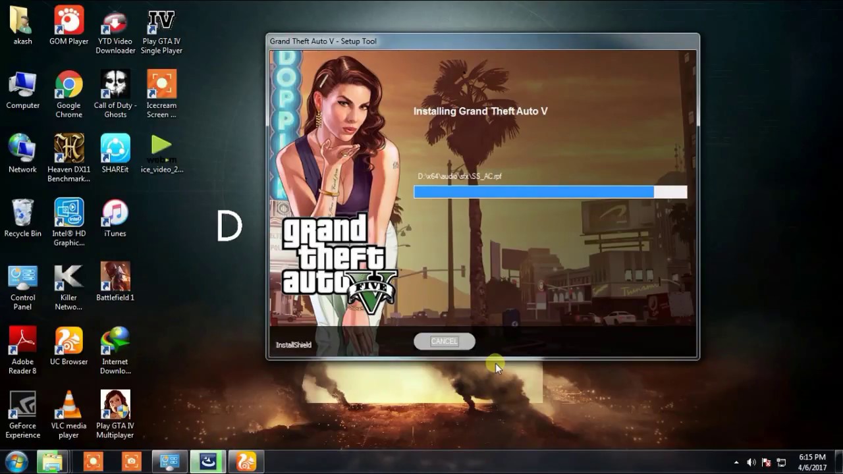
Task: Click the InstallShield label
Action: pyautogui.click(x=293, y=345)
